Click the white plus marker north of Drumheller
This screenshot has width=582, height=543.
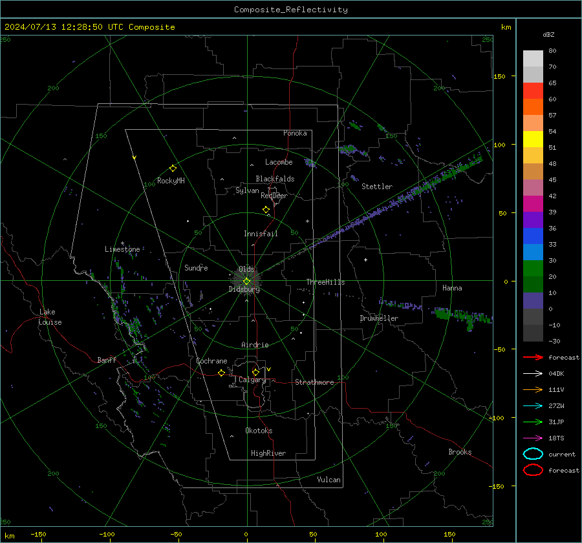click(365, 260)
